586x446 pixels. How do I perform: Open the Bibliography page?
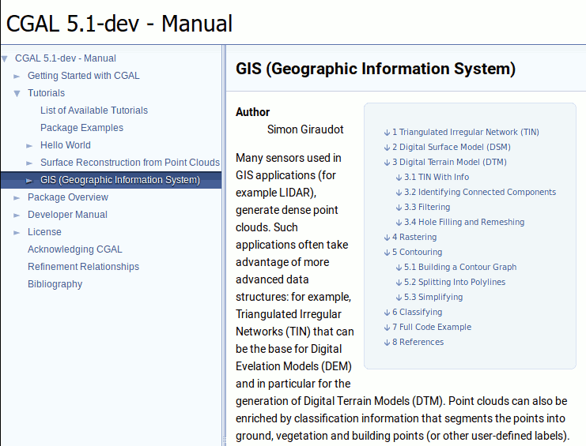pos(55,284)
